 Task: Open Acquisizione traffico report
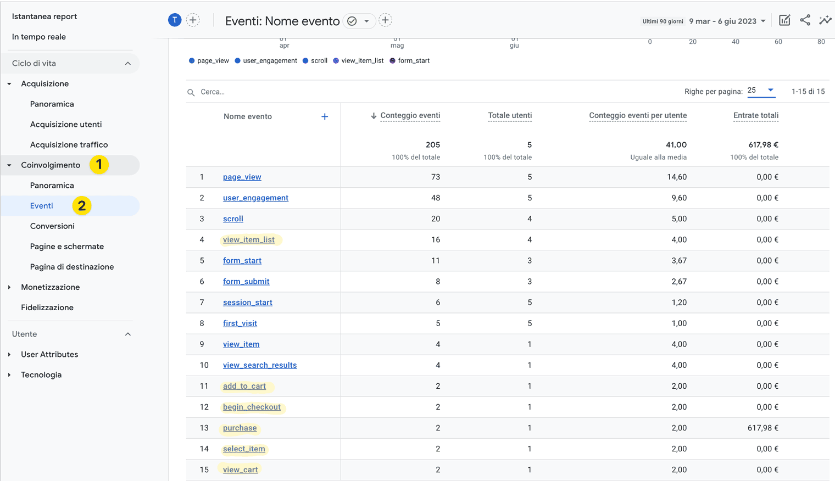[x=69, y=144]
